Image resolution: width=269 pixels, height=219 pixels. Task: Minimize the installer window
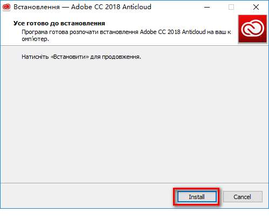coord(207,7)
